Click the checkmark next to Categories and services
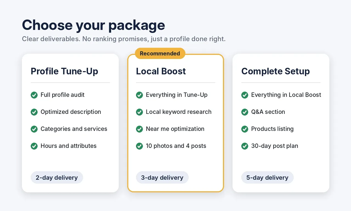351x211 pixels. pos(34,129)
